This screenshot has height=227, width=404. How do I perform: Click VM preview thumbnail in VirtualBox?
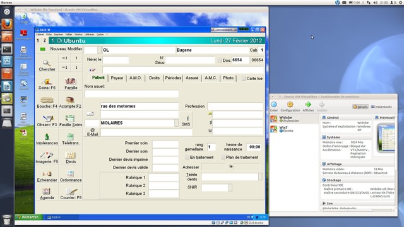click(x=386, y=137)
